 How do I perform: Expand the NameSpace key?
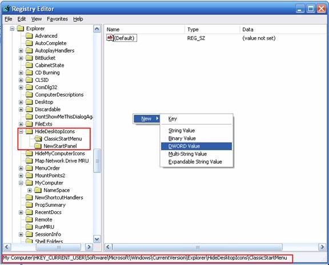[x=30, y=190]
